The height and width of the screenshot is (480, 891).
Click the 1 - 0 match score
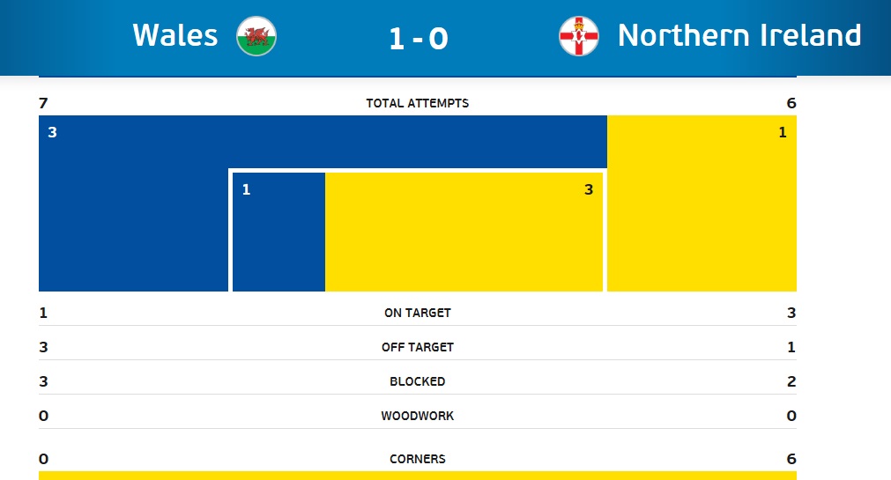(419, 39)
